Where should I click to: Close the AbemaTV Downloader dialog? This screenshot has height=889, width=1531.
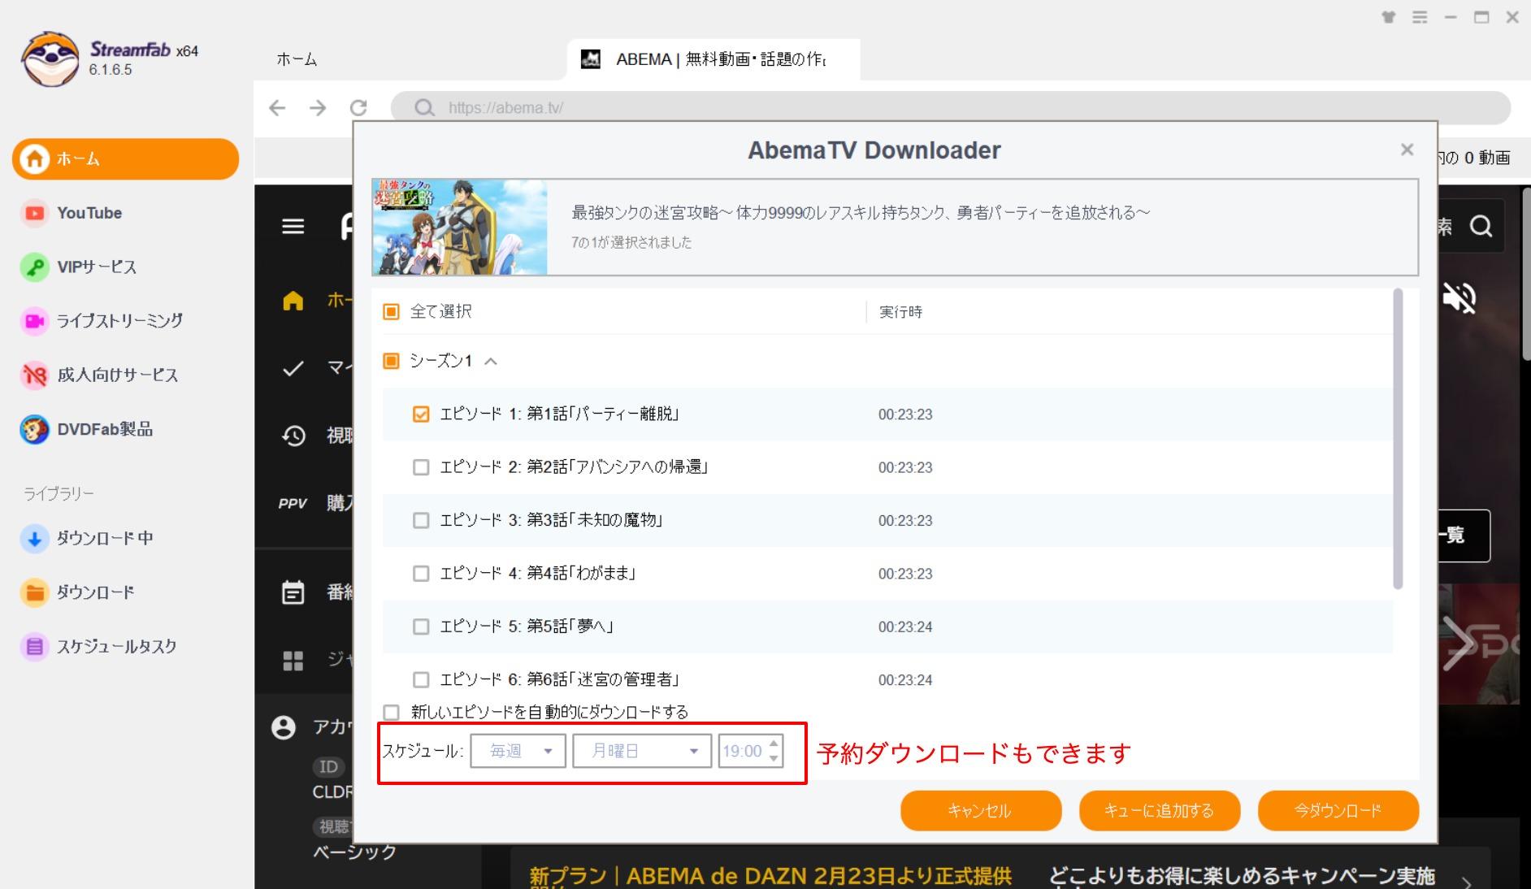[1407, 150]
